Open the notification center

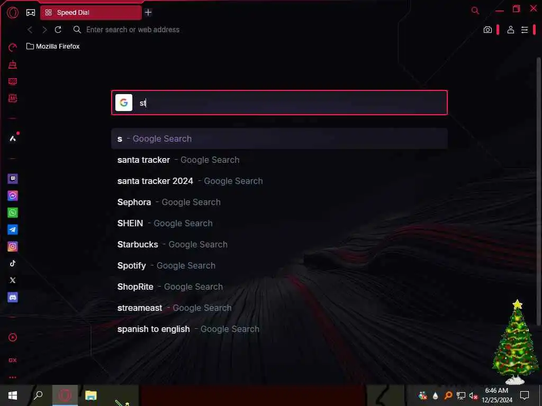[x=525, y=395]
